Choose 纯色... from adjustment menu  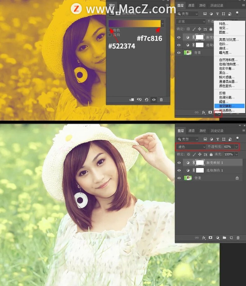[x=230, y=24]
